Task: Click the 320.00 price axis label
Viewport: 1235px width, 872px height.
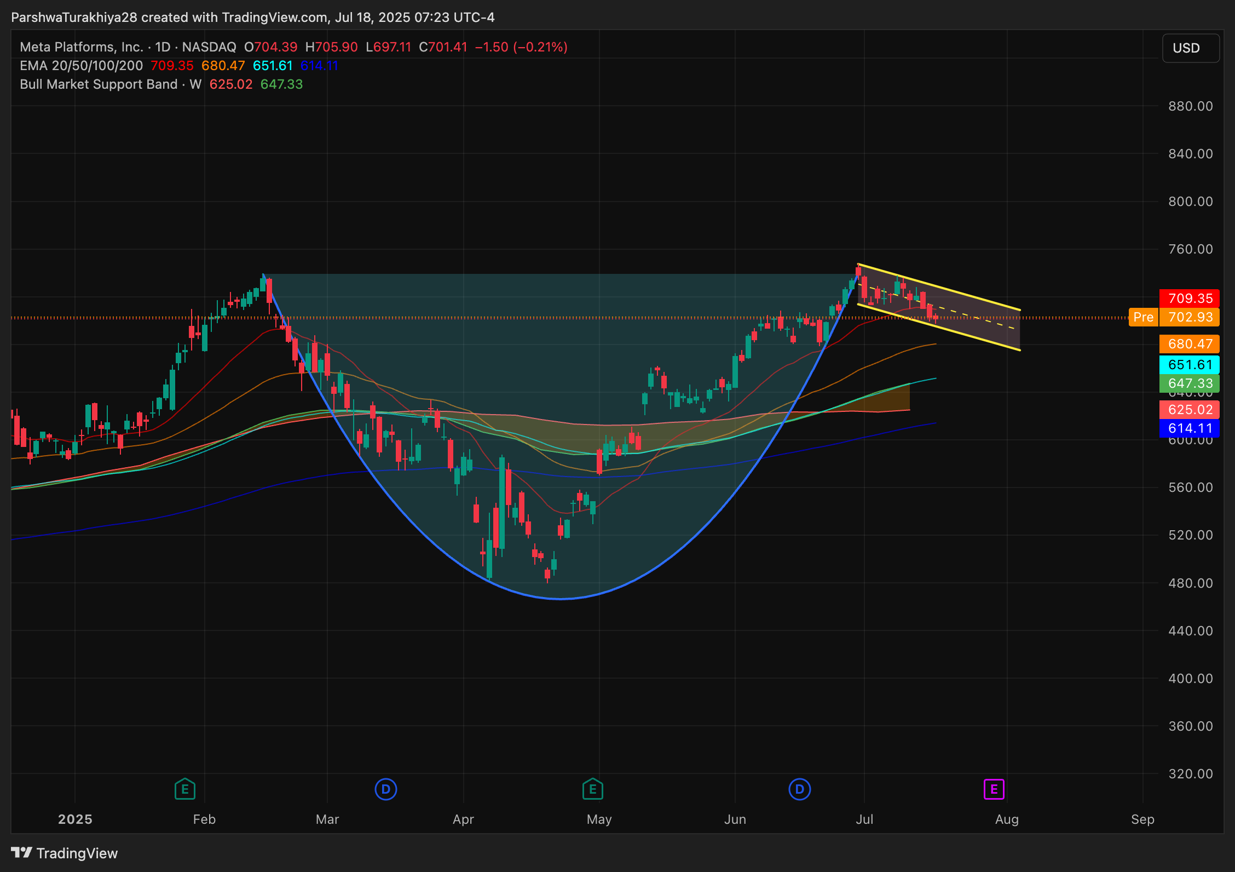Action: click(1191, 774)
